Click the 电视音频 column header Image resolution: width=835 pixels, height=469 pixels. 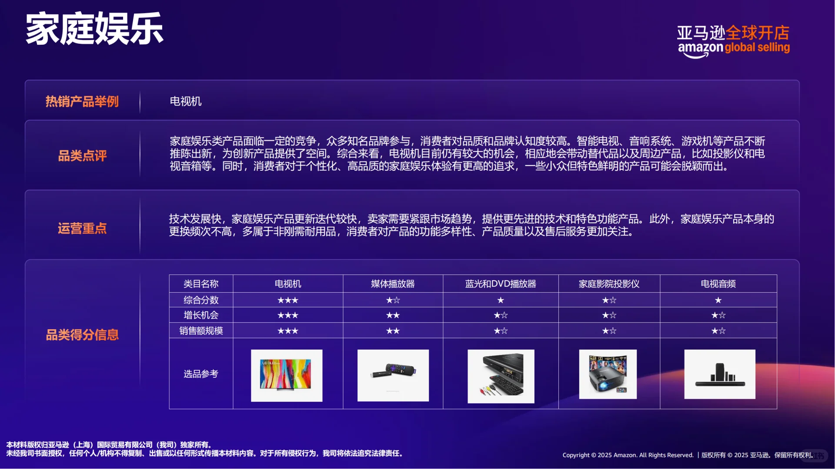[718, 284]
